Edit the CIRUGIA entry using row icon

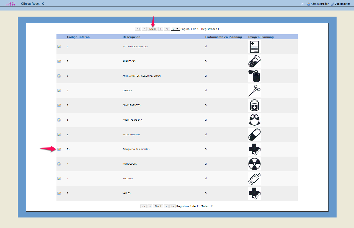[x=59, y=90]
